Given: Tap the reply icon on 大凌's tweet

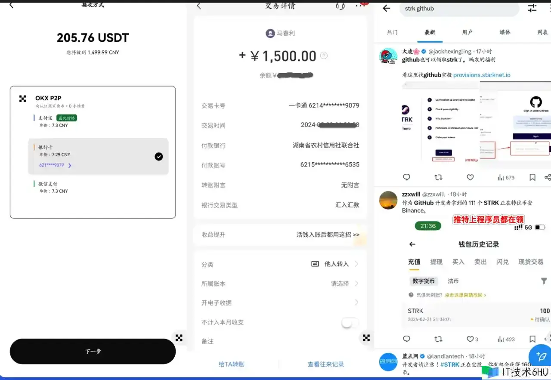Looking at the screenshot, I should tap(406, 177).
